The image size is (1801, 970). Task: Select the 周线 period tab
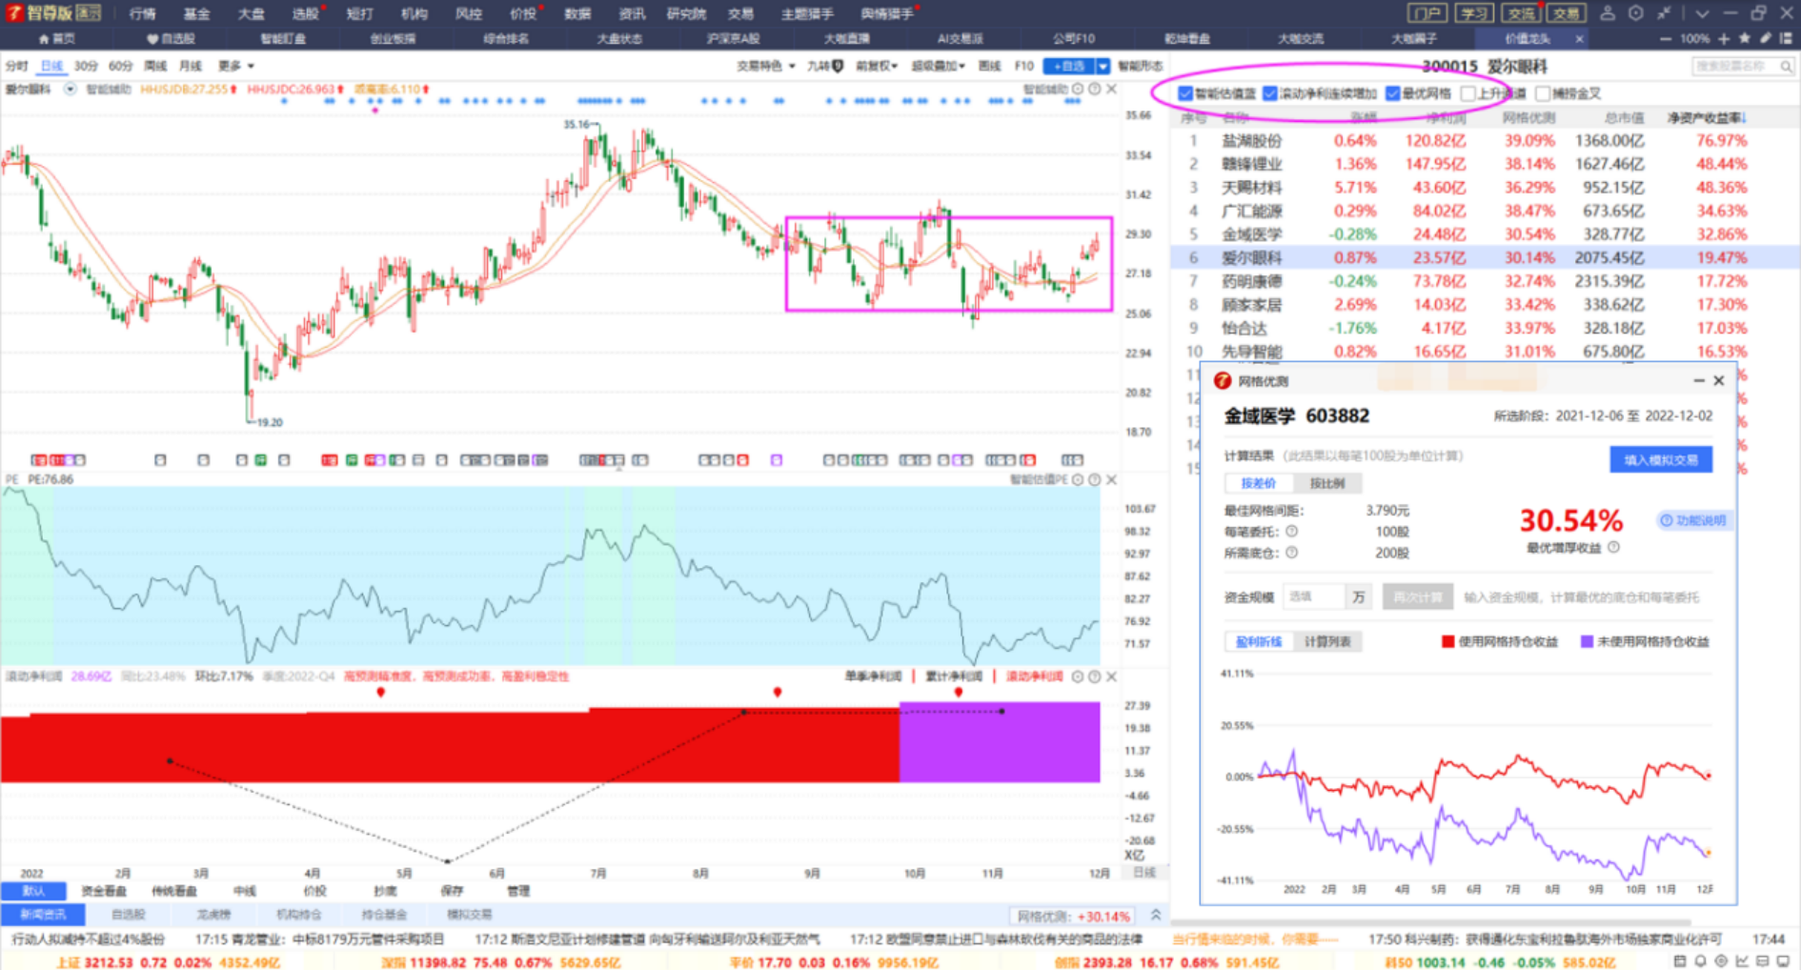155,66
